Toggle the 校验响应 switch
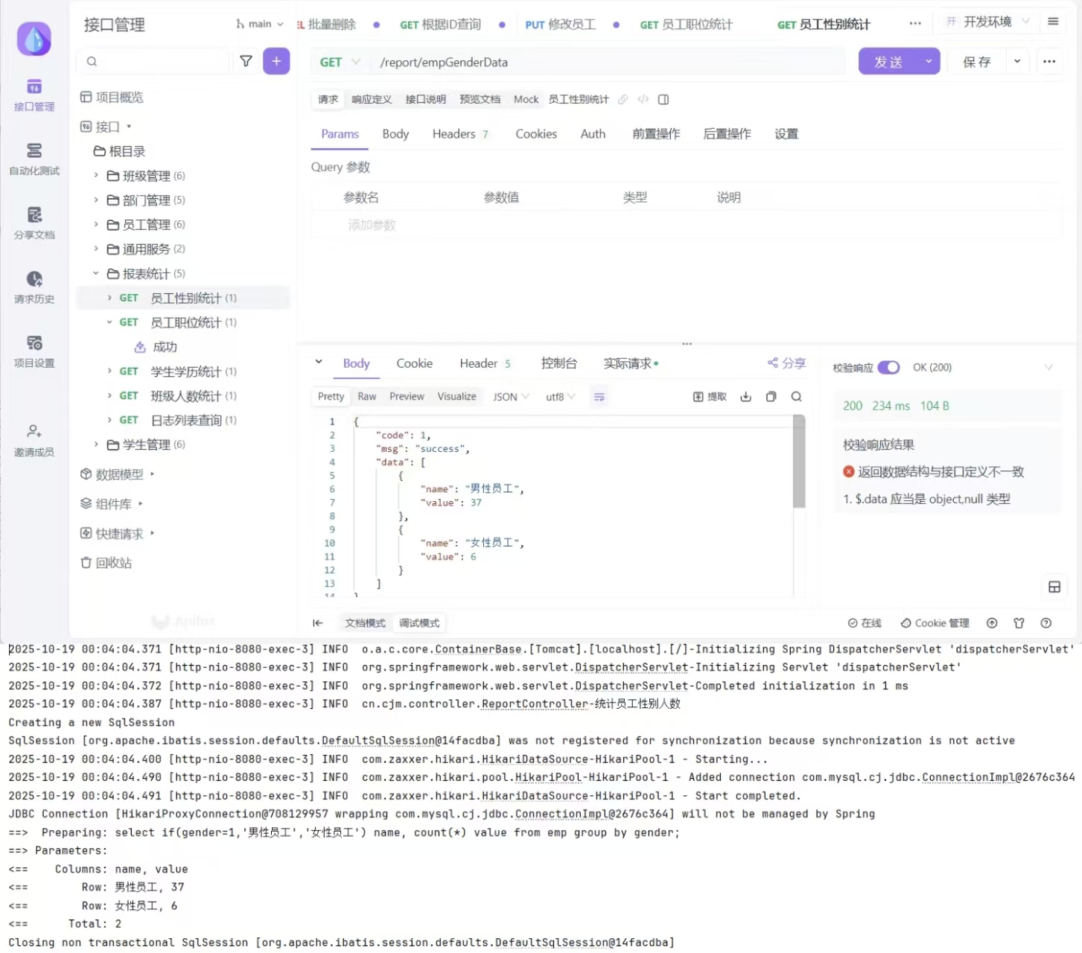The width and height of the screenshot is (1082, 953). tap(888, 368)
